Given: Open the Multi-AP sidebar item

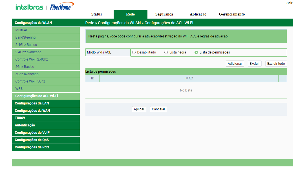Looking at the screenshot, I should (46, 30).
